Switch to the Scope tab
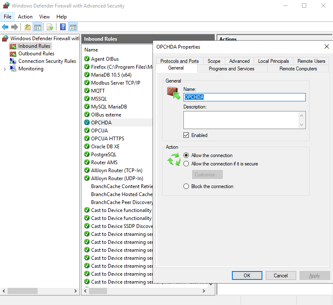The image size is (333, 305). click(x=214, y=61)
